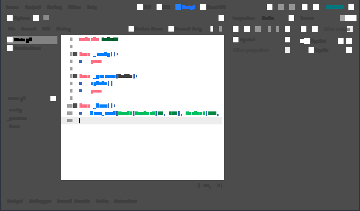
Task: Fold the last func block arrow
Action: tap(75, 105)
